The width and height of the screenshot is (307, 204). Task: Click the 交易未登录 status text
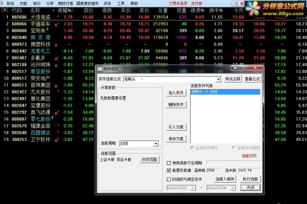[178, 3]
